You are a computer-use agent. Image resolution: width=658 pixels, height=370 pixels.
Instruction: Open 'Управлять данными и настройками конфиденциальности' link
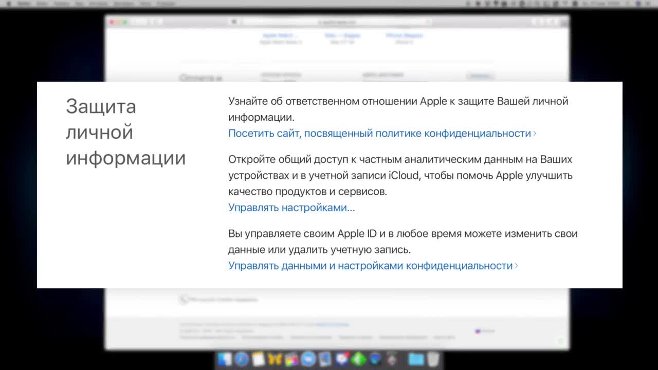373,266
